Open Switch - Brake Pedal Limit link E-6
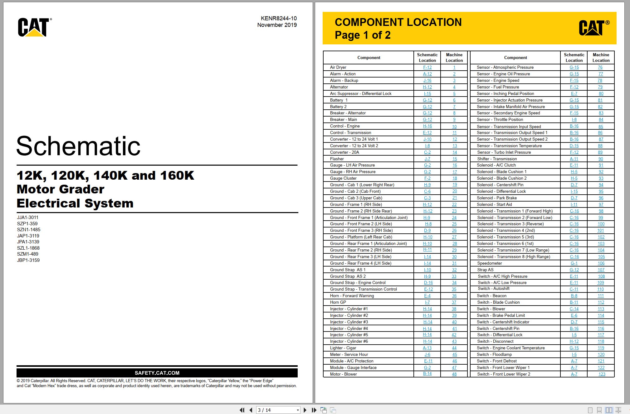Image resolution: width=630 pixels, height=414 pixels. pyautogui.click(x=574, y=315)
